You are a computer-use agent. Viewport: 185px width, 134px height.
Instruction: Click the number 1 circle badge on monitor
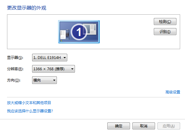[x=79, y=32]
